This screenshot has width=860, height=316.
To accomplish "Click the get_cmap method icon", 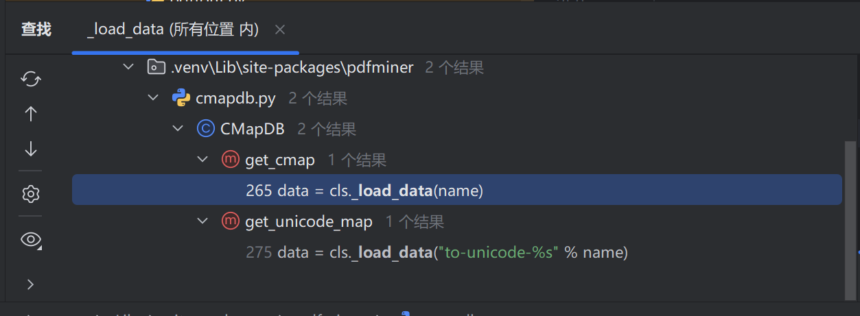I will [230, 160].
